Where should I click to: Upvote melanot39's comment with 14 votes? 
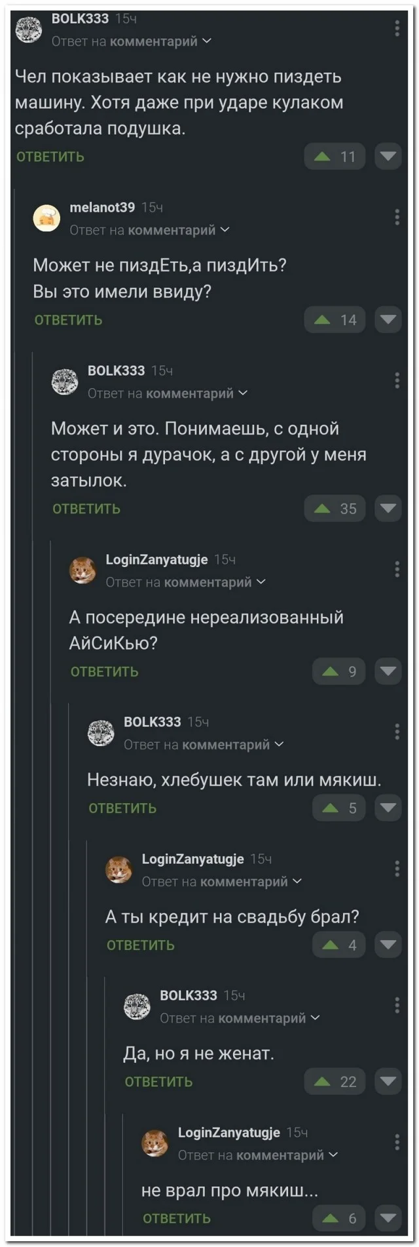[x=323, y=319]
